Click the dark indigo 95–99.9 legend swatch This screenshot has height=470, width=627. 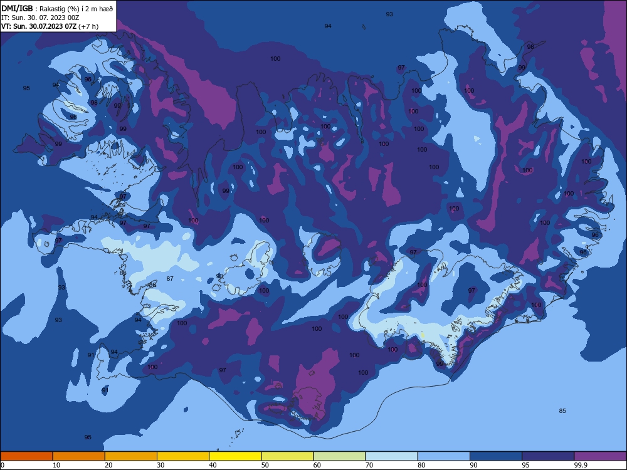(548, 456)
